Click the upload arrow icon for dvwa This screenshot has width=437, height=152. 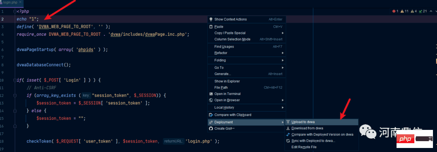288,122
